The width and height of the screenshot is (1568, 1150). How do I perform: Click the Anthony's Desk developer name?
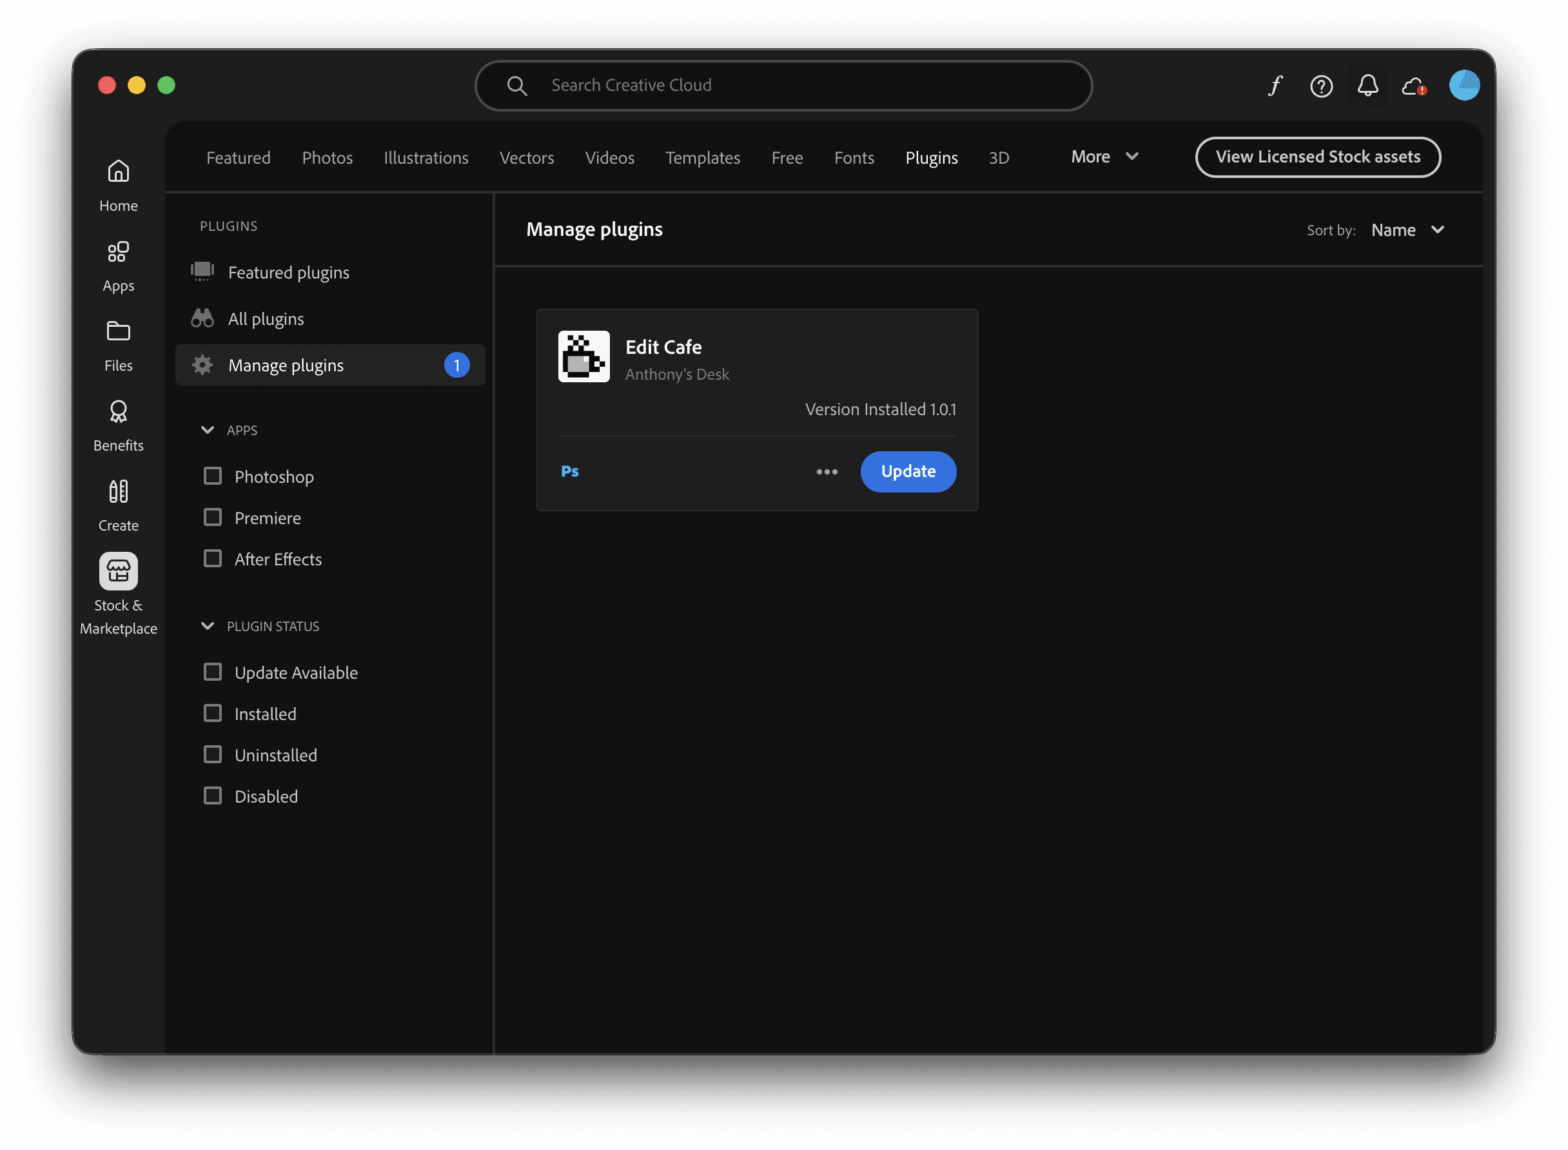point(677,375)
